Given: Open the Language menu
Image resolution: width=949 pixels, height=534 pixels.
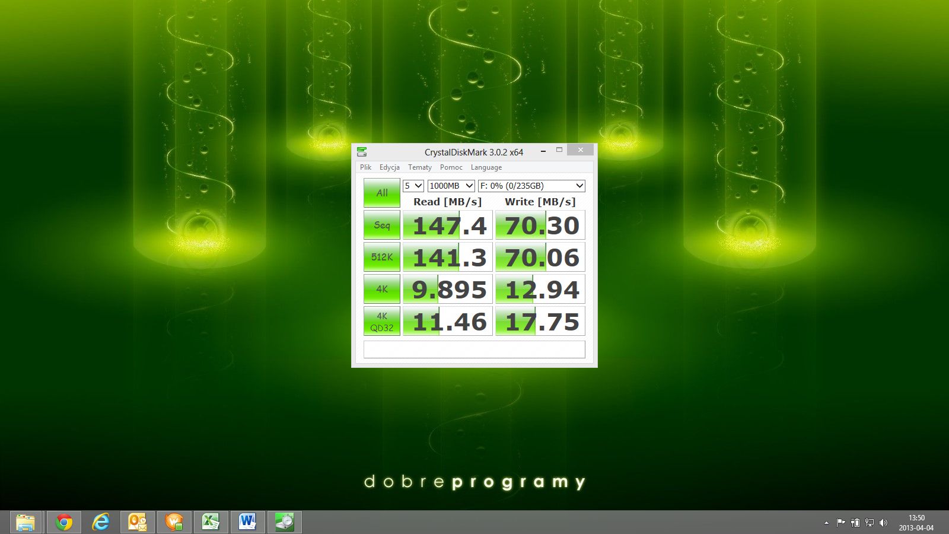Looking at the screenshot, I should coord(486,167).
